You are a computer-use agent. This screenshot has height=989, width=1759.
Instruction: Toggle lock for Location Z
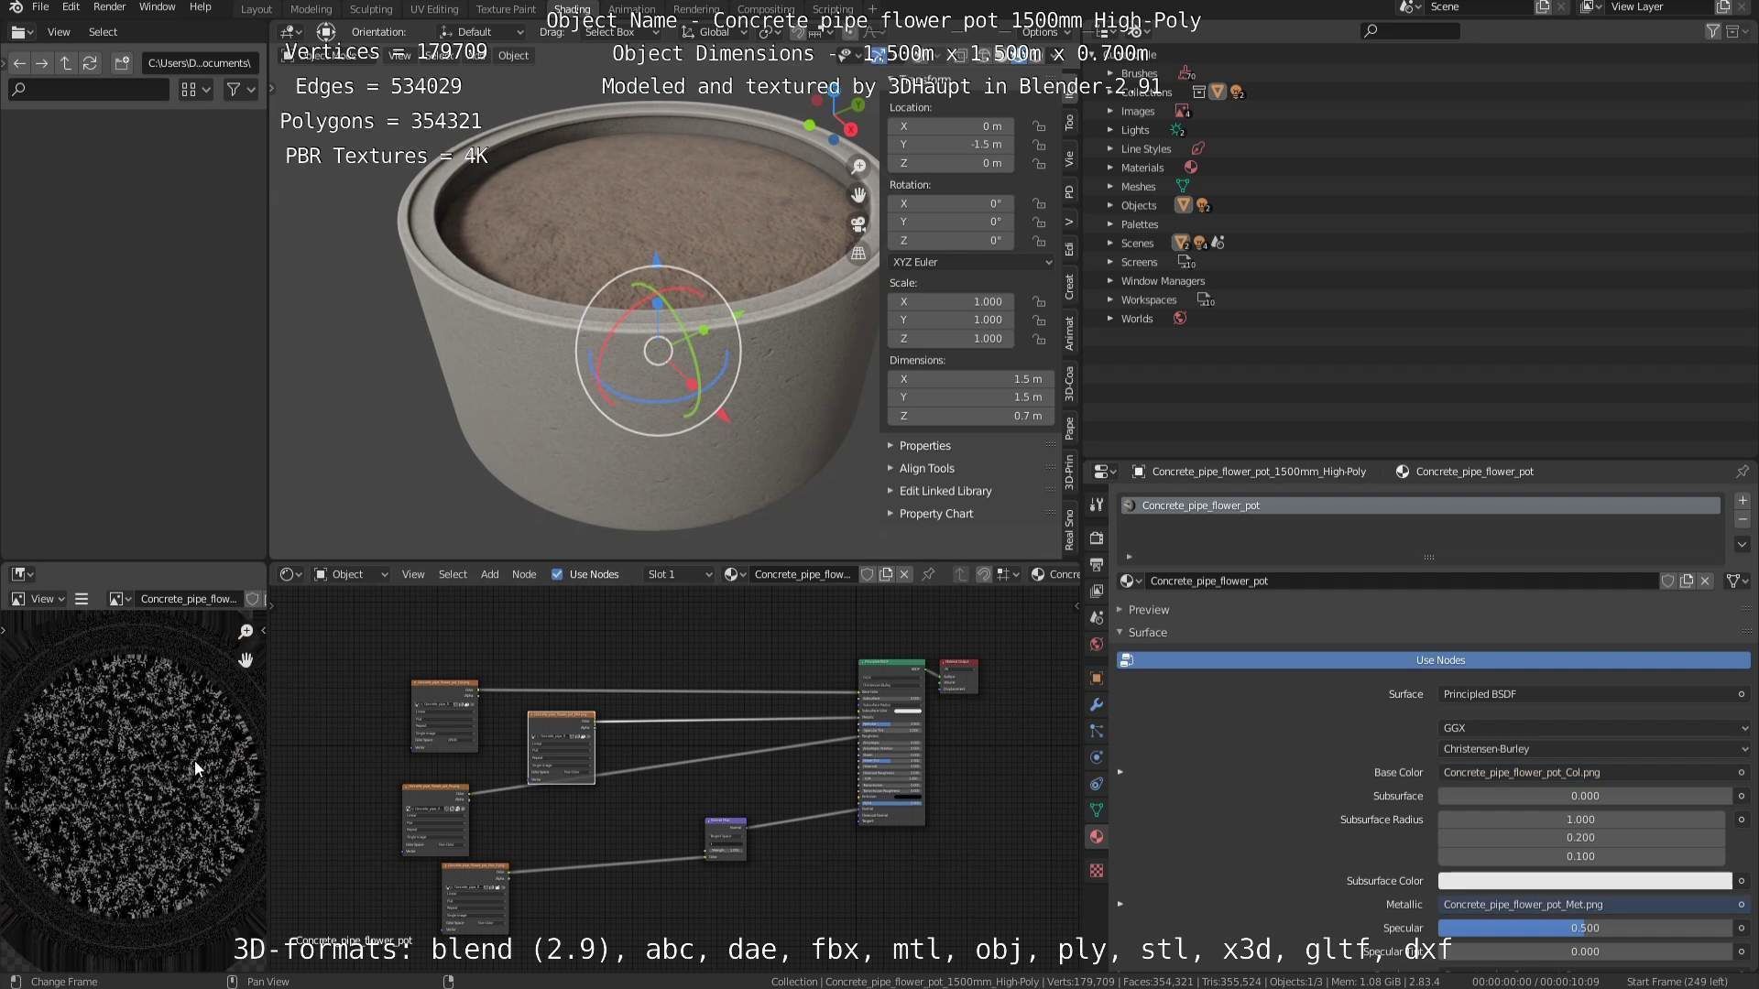[1039, 163]
